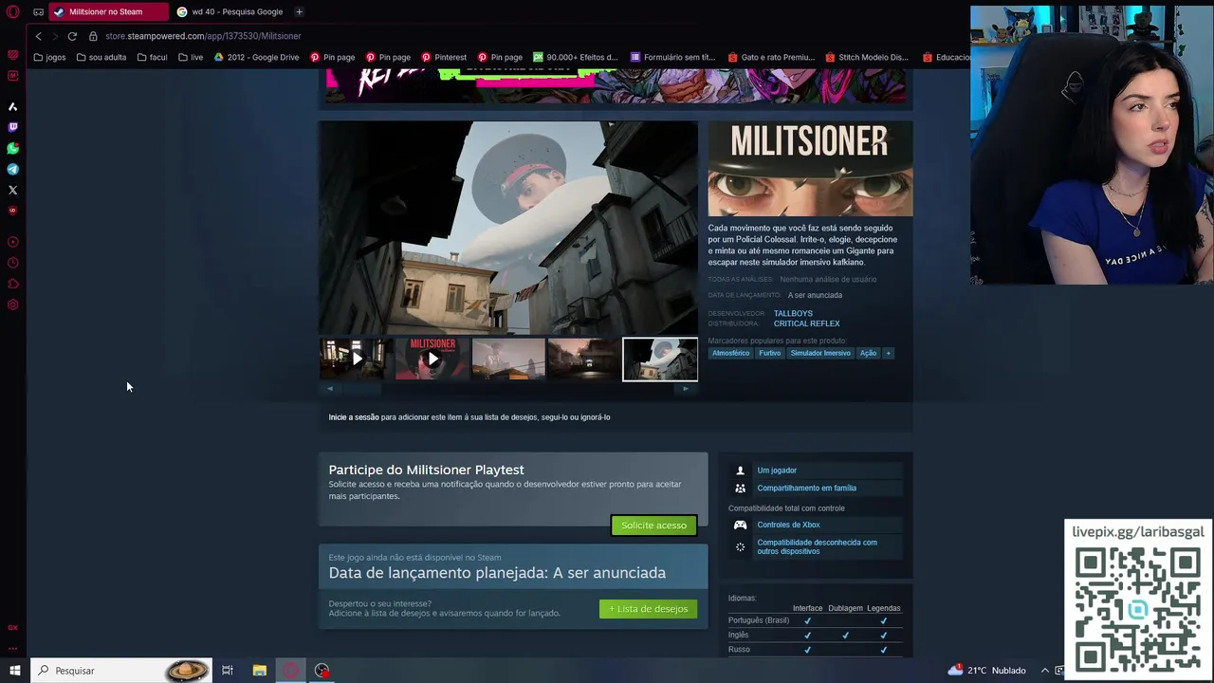Open a new browser tab with plus
1214x683 pixels.
click(x=299, y=12)
